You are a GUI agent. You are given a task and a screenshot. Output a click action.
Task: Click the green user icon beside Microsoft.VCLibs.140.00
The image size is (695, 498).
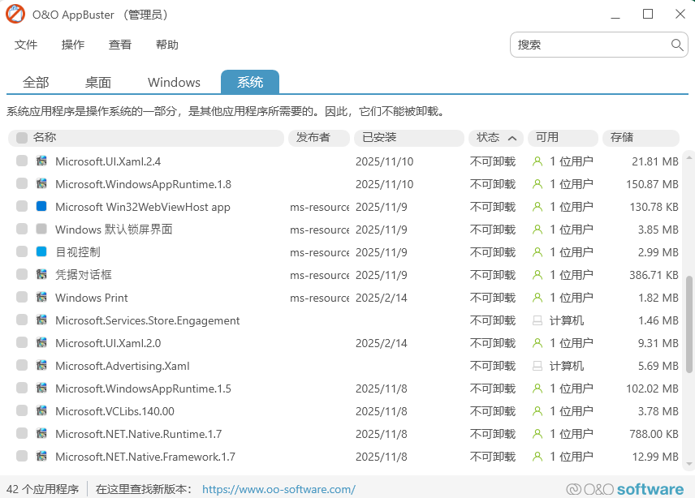537,410
